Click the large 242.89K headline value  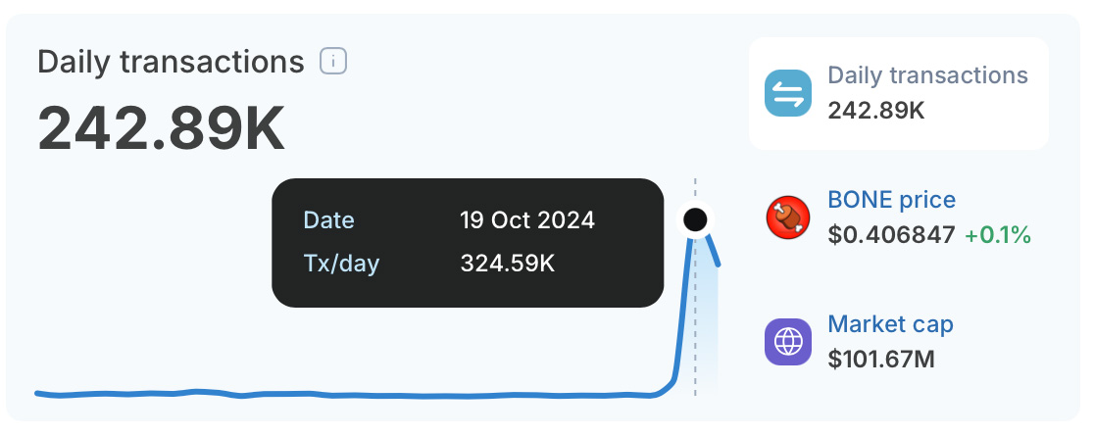[161, 128]
